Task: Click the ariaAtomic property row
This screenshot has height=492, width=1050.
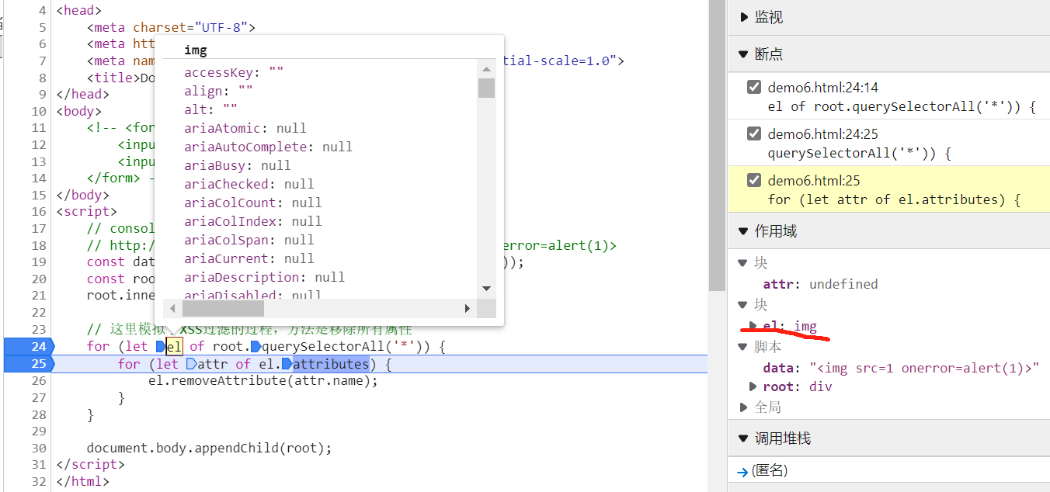Action: pos(245,128)
